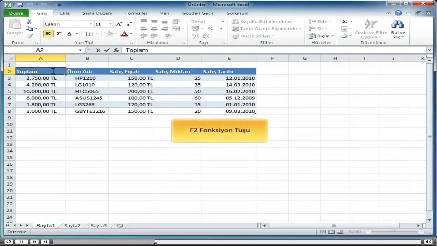Apply the red font color A
Image resolution: width=437 pixels, height=246 pixels.
point(124,34)
